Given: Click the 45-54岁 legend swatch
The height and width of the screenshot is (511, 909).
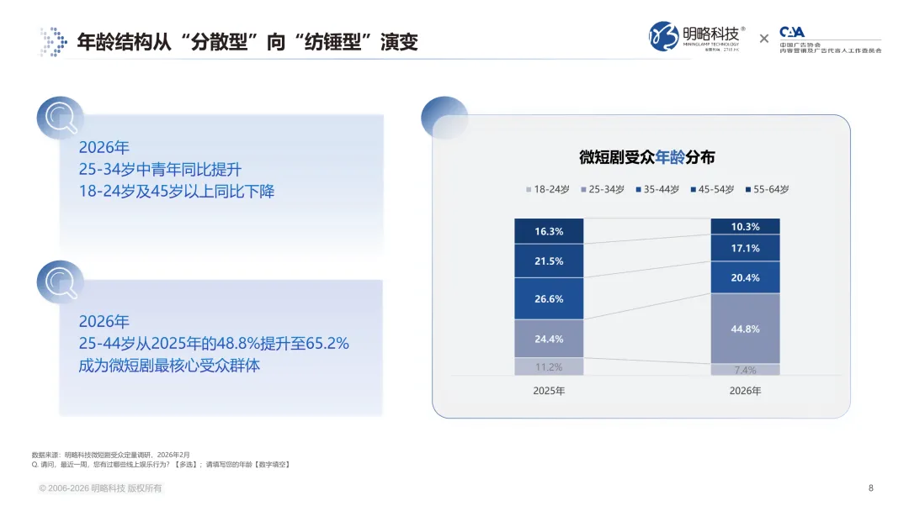Looking at the screenshot, I should (694, 189).
